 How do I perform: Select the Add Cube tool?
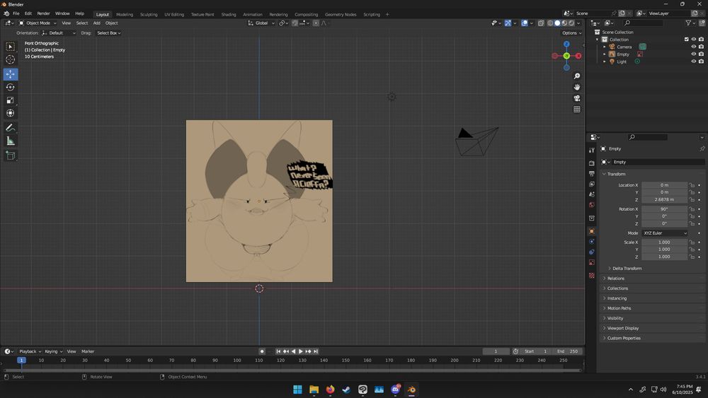(11, 156)
